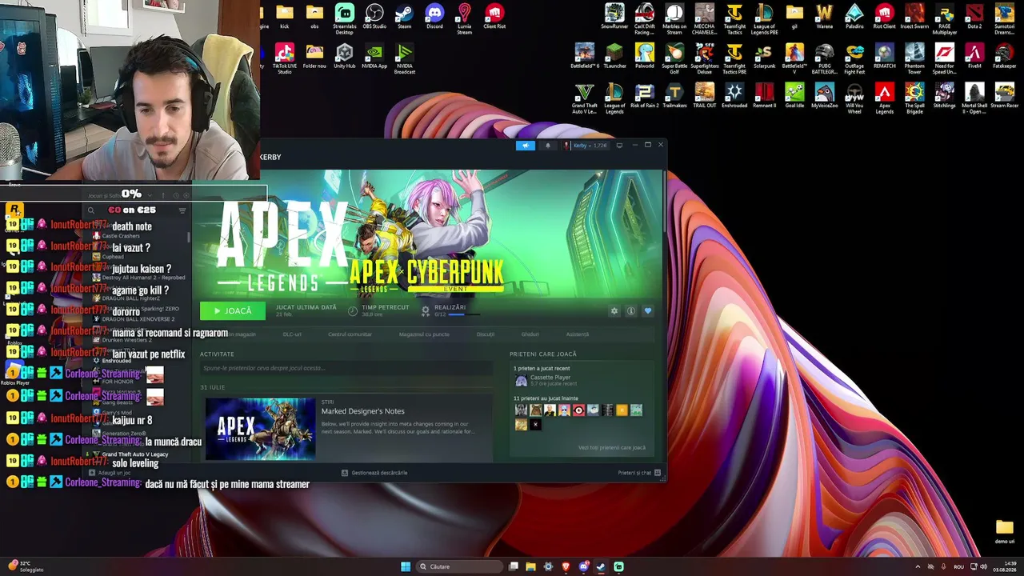Open Gestionează descărcările in Steam
1024x576 pixels.
pyautogui.click(x=374, y=473)
